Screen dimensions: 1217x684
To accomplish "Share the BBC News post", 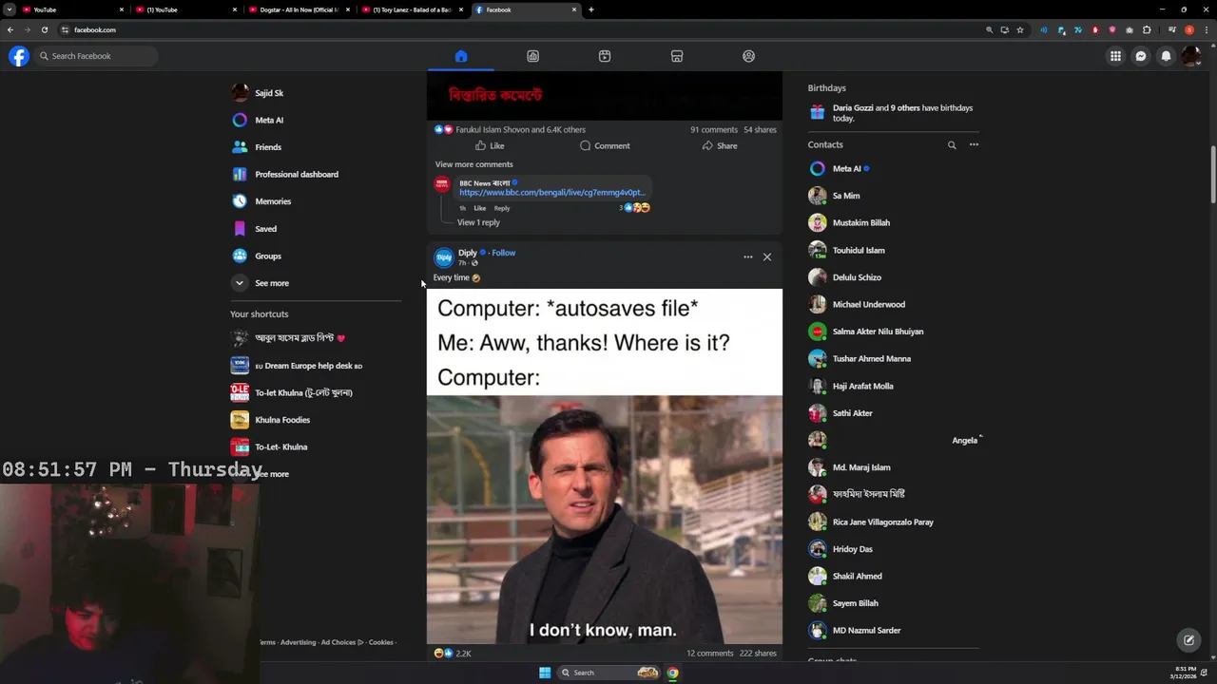I will click(720, 145).
